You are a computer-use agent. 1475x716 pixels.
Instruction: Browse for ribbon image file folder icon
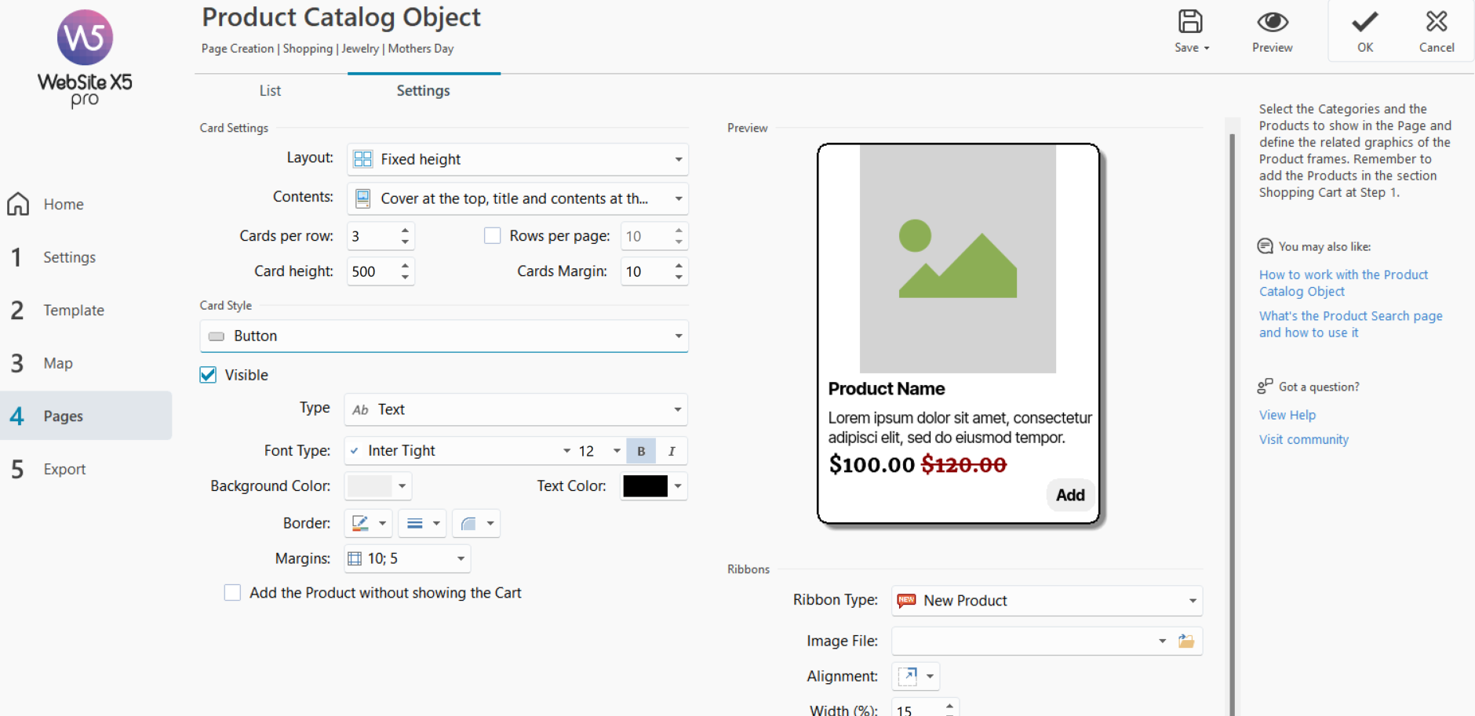pos(1186,641)
